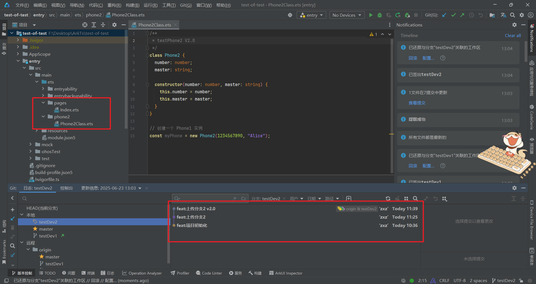Open the user account avatar icon

point(531,15)
